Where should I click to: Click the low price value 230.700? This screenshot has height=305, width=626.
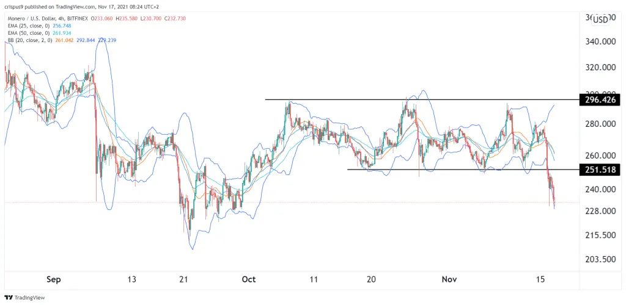[152, 18]
